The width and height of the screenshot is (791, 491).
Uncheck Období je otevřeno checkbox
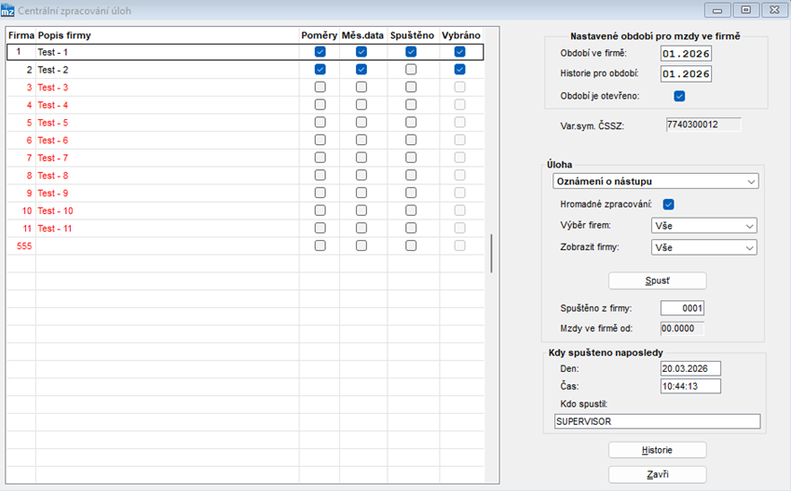coord(679,96)
